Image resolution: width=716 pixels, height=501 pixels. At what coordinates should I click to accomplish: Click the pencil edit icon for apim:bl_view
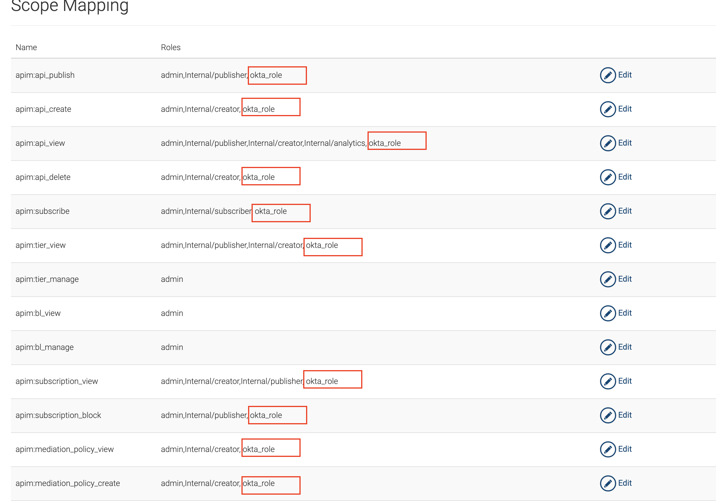(x=608, y=313)
